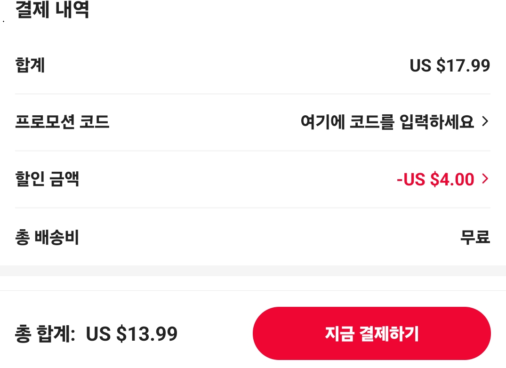Select the 무료 free shipping label

(x=475, y=237)
